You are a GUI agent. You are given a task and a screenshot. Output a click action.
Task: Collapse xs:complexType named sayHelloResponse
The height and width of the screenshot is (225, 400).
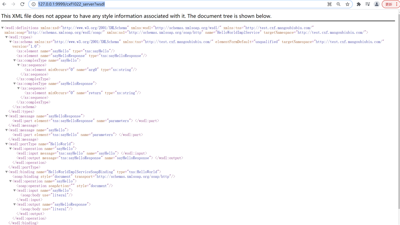tap(15, 84)
